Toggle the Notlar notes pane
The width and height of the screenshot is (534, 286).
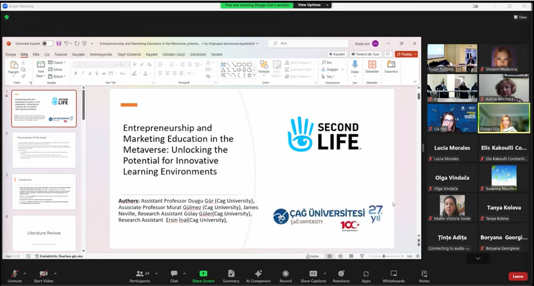[312, 256]
